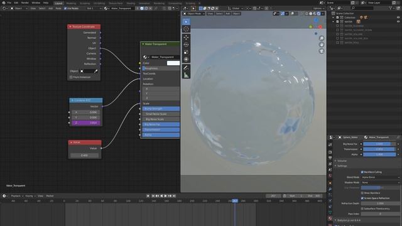The width and height of the screenshot is (402, 226).
Task: Switch to the Layout workspace tab
Action: (58, 3)
